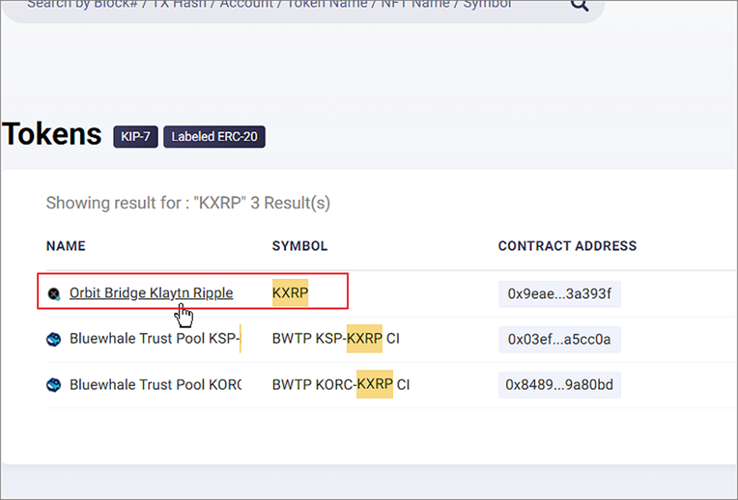Screen dimensions: 738x500
Task: Click the BWTP KSP-KXRP symbol cell
Action: 335,339
